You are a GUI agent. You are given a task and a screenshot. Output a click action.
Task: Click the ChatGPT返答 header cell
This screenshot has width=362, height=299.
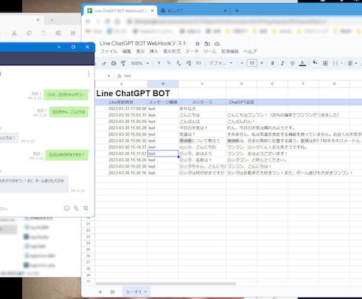tap(242, 102)
